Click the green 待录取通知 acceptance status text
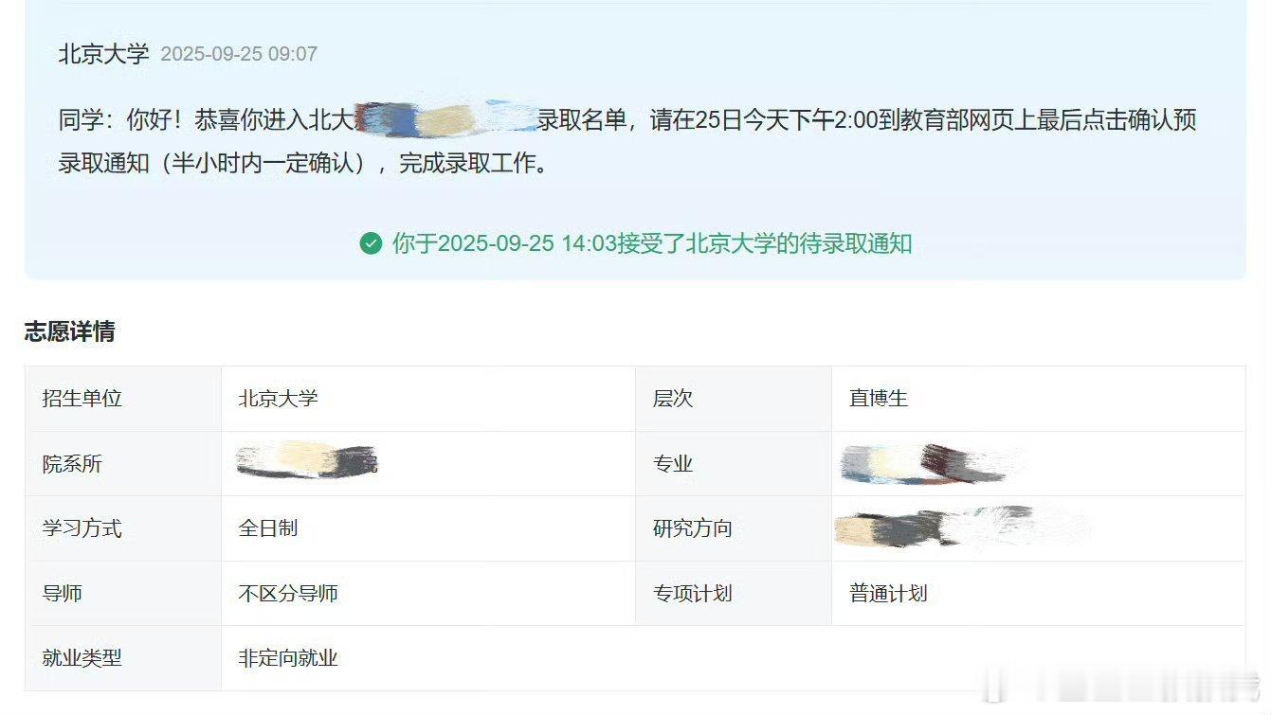This screenshot has height=715, width=1271. [x=652, y=243]
